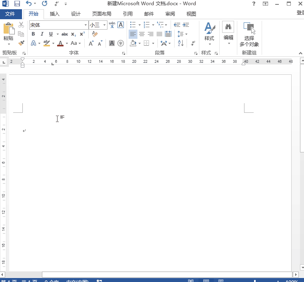Click the Copy icon
The height and width of the screenshot is (282, 304).
21,34
